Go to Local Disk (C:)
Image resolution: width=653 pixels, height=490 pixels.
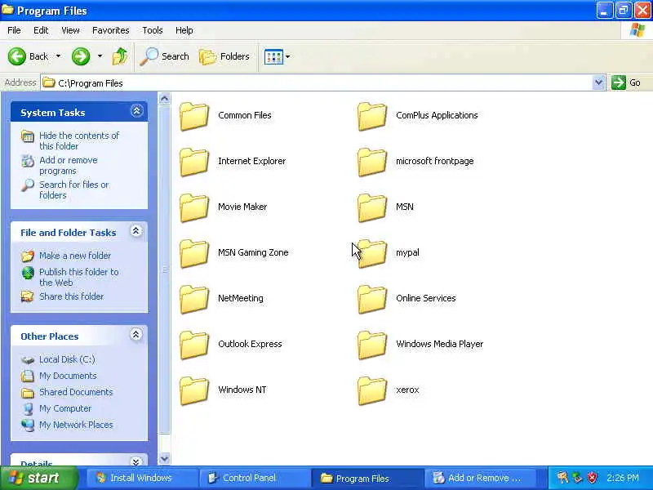[x=67, y=359]
